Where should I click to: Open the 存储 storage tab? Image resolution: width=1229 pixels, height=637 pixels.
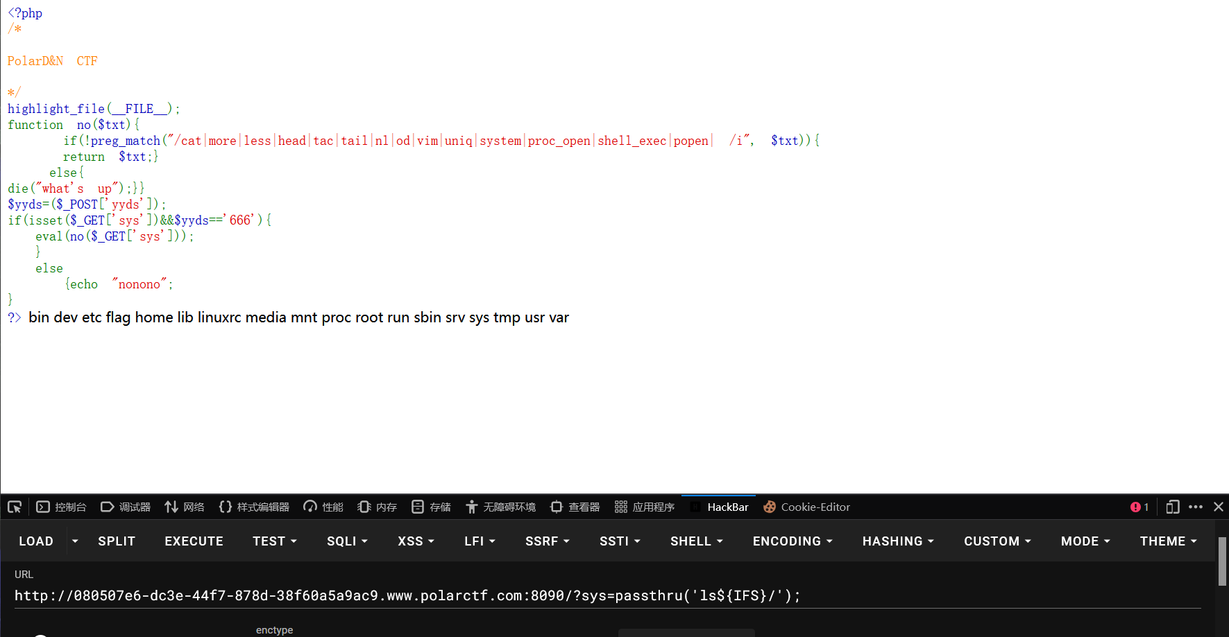point(431,507)
